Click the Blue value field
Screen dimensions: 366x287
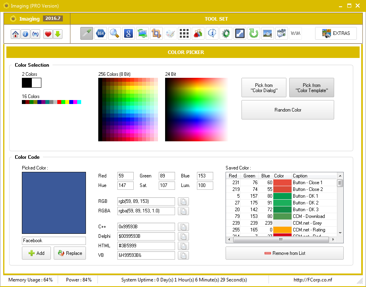click(205, 176)
